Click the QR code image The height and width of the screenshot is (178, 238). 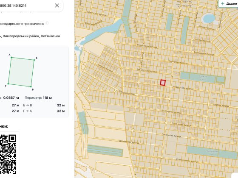(x=8, y=154)
